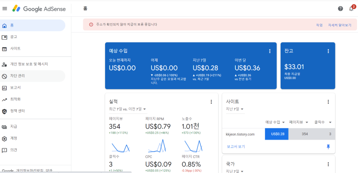Image resolution: width=358 pixels, height=173 pixels.
Task: Click the 광고 ads icon
Action: [4, 37]
